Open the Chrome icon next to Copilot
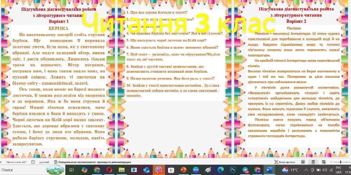The width and height of the screenshot is (351, 175). tap(97, 170)
